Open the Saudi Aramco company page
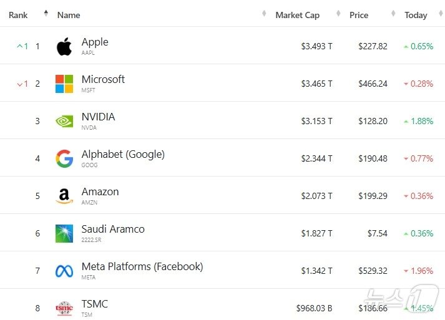The height and width of the screenshot is (320, 445). [113, 229]
